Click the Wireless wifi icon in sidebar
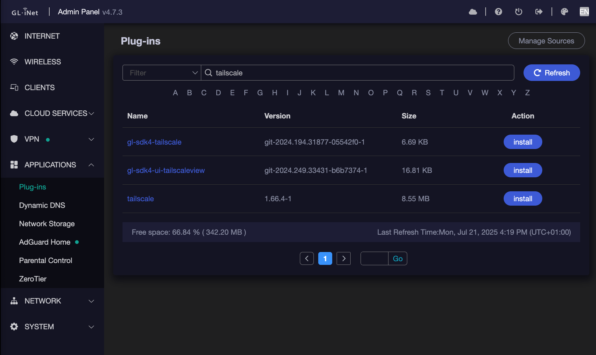This screenshot has height=355, width=596. tap(14, 62)
